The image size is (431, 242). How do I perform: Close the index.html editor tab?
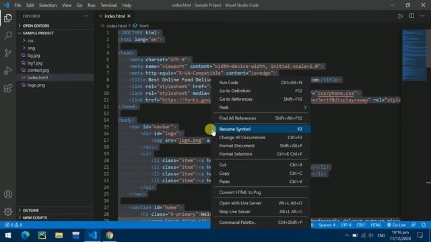pos(129,16)
